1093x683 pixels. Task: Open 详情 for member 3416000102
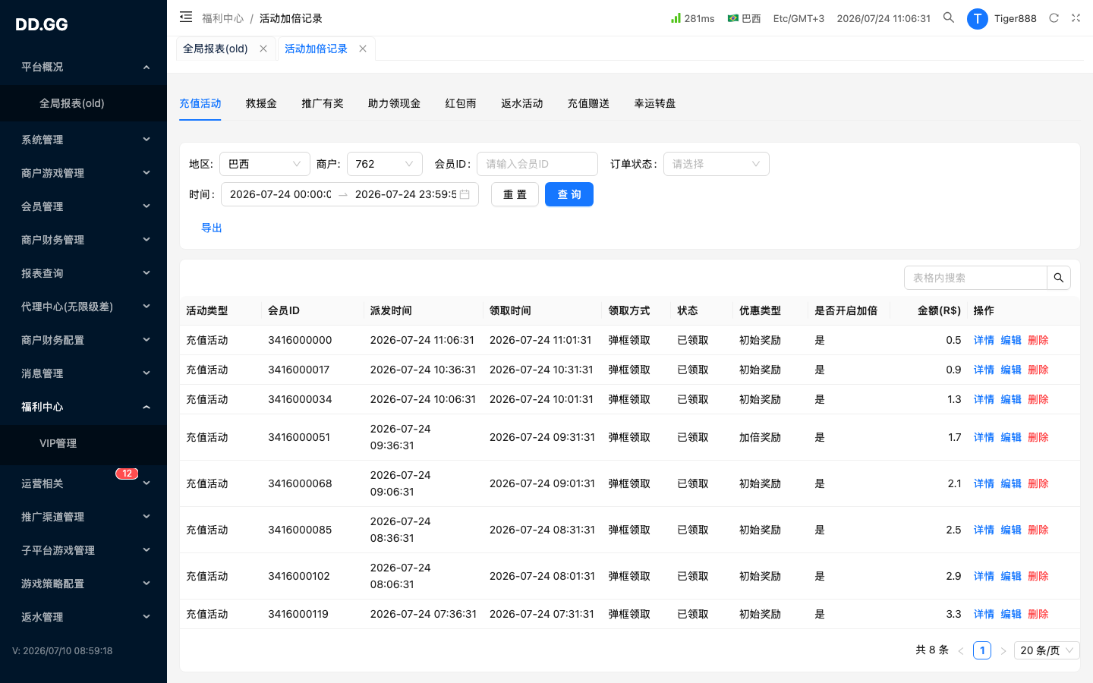984,576
